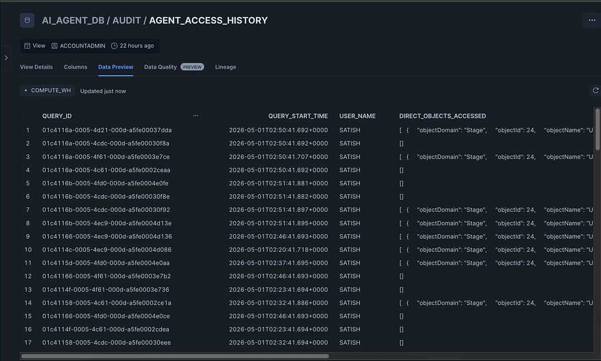Select query ID 01c4116a-0005-4c61-000d-a5fe0002ceaa
Screen dimensions: 601x361
pyautogui.click(x=106, y=170)
